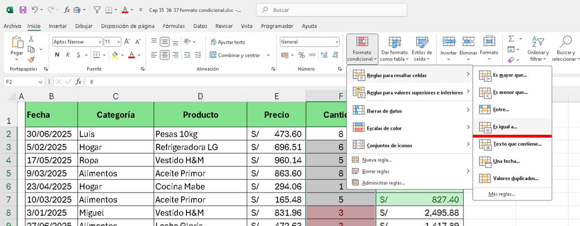Toggle underline S formatting

[78, 55]
